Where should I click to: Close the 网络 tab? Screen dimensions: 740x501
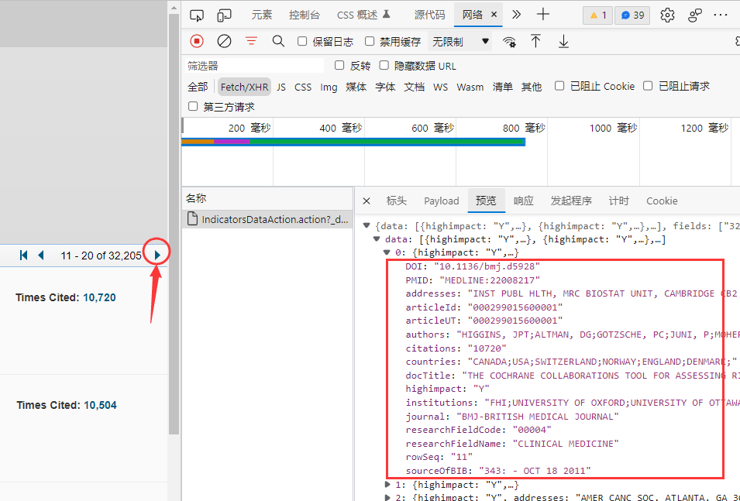tap(494, 15)
